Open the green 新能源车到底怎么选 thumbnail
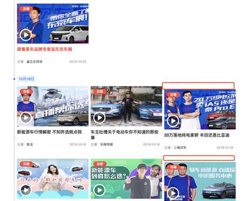243x201 pixels. (x=126, y=179)
